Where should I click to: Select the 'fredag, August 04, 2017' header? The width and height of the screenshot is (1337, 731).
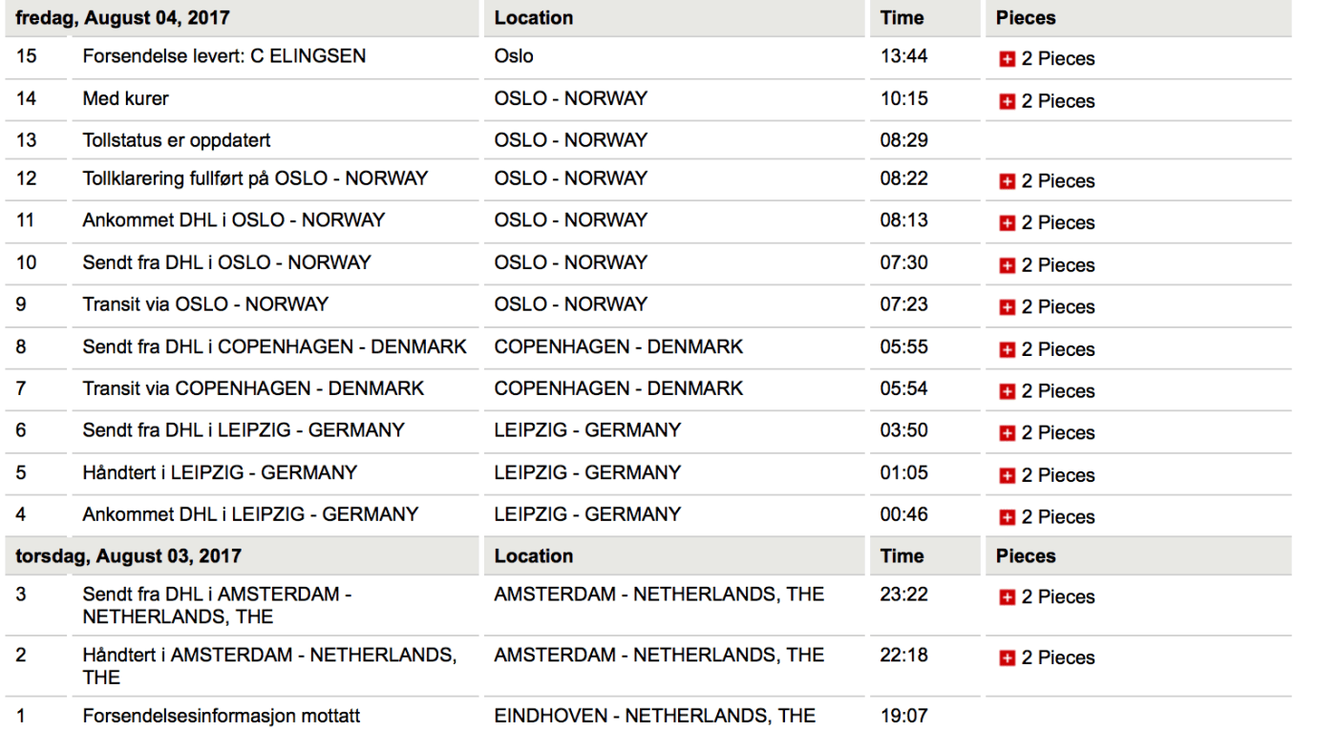[x=122, y=18]
